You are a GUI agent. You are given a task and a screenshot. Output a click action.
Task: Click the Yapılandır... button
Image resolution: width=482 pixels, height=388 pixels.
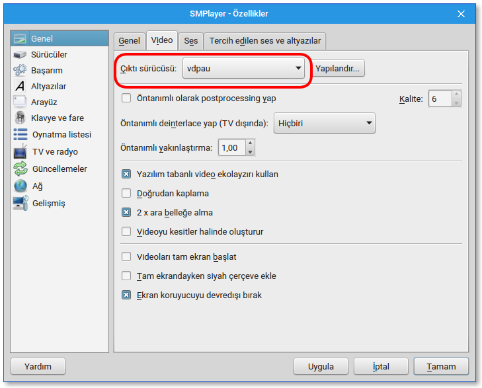click(x=337, y=68)
